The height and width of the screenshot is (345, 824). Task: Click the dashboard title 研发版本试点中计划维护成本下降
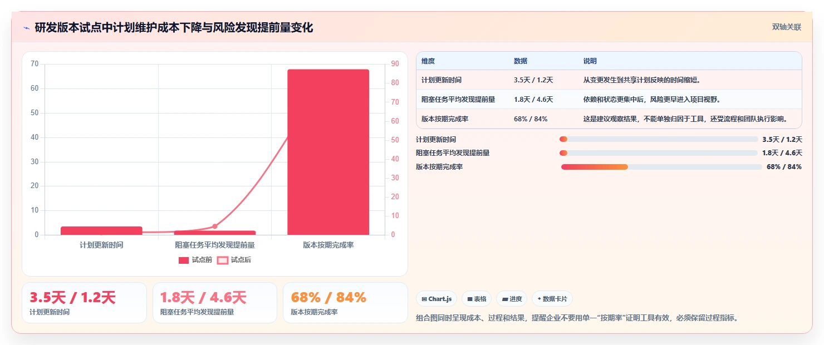coord(174,28)
